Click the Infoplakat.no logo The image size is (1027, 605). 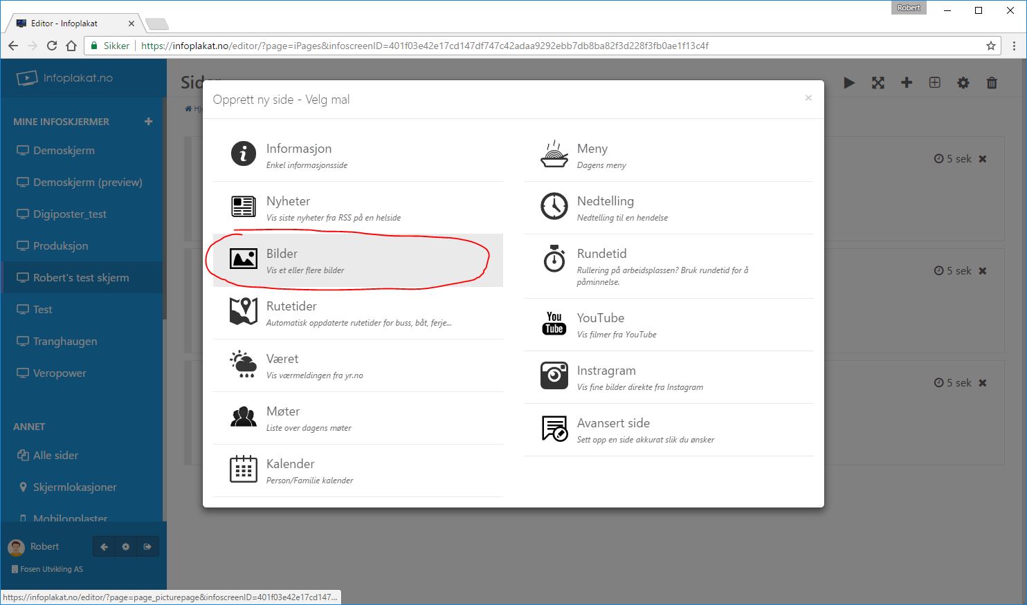[65, 78]
